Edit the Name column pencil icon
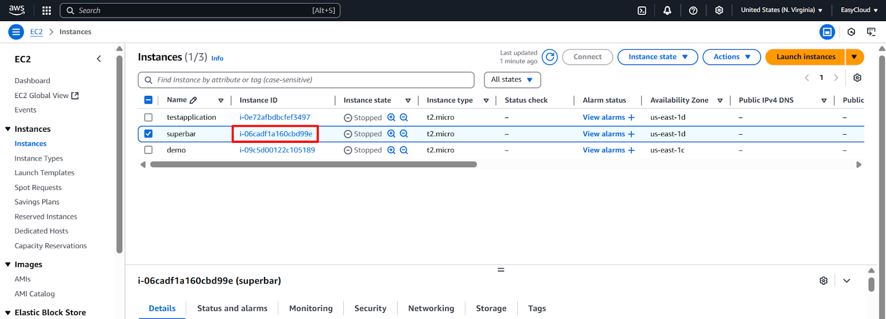The image size is (886, 319). click(193, 100)
